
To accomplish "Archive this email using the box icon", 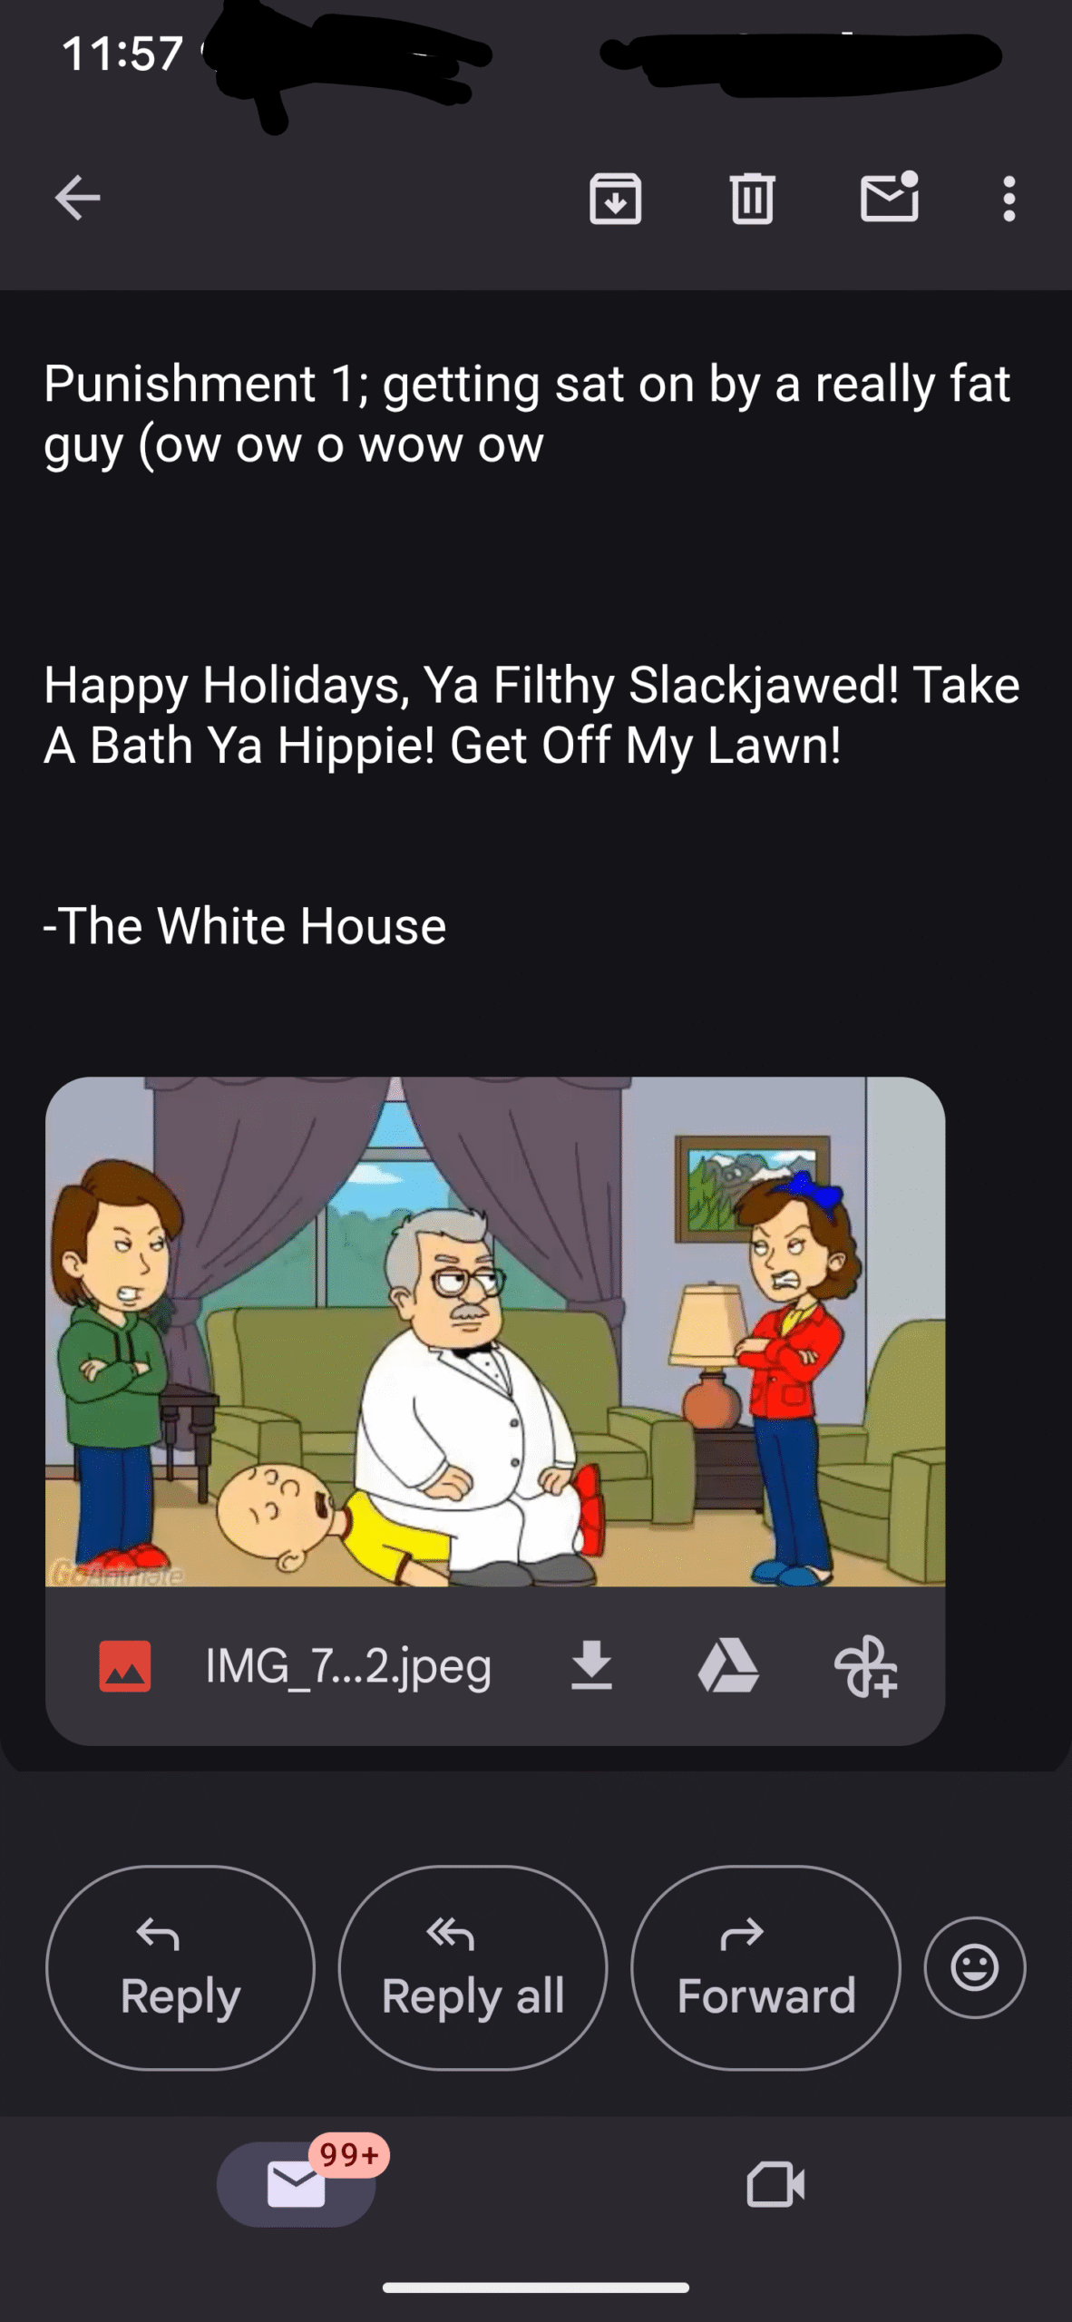I will coord(616,199).
